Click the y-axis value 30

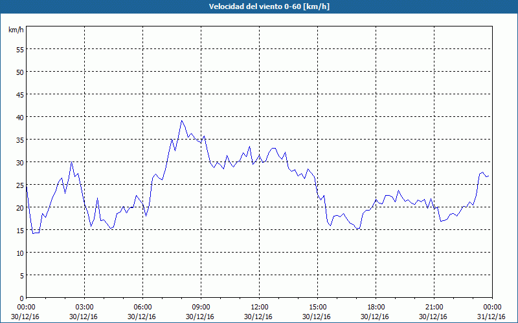[20, 163]
